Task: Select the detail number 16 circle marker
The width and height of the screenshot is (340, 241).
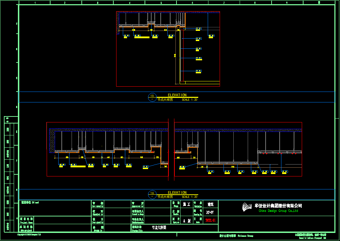Action: tap(152, 195)
